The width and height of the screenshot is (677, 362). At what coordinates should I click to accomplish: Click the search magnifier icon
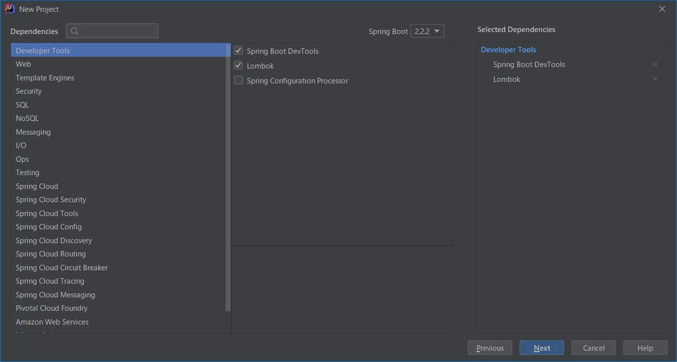tap(74, 31)
